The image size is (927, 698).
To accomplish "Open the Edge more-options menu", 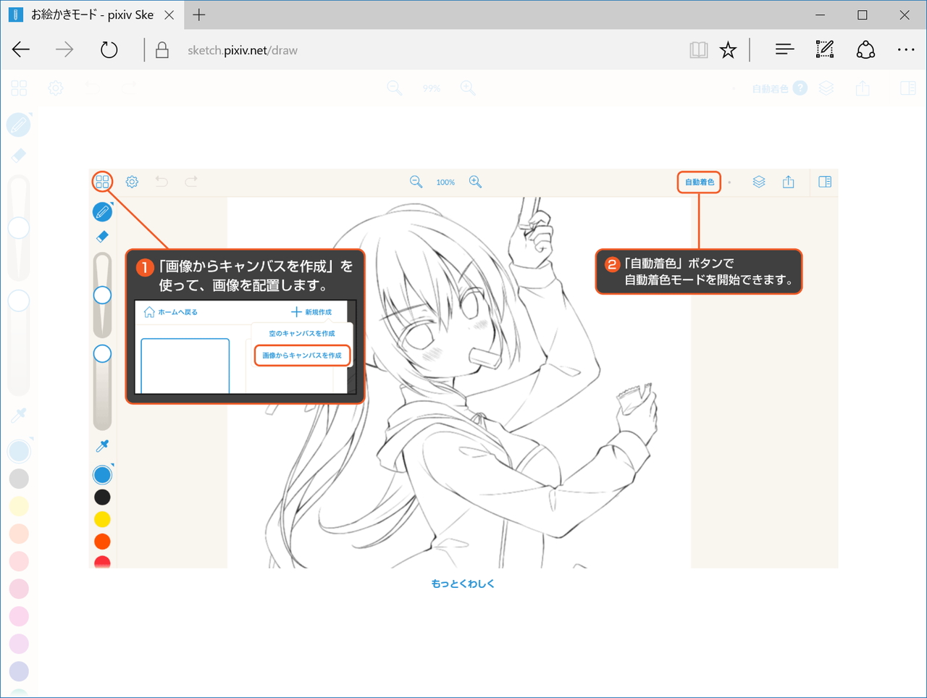I will [906, 49].
